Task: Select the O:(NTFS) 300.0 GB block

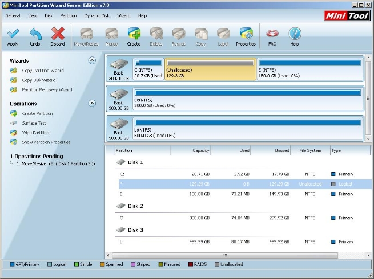Action: click(248, 99)
